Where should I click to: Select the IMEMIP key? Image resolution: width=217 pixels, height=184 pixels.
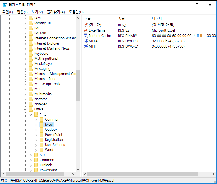40,33
